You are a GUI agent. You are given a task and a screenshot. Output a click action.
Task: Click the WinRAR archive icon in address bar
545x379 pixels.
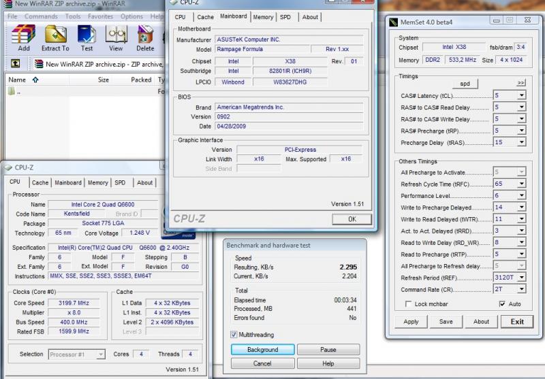point(39,64)
